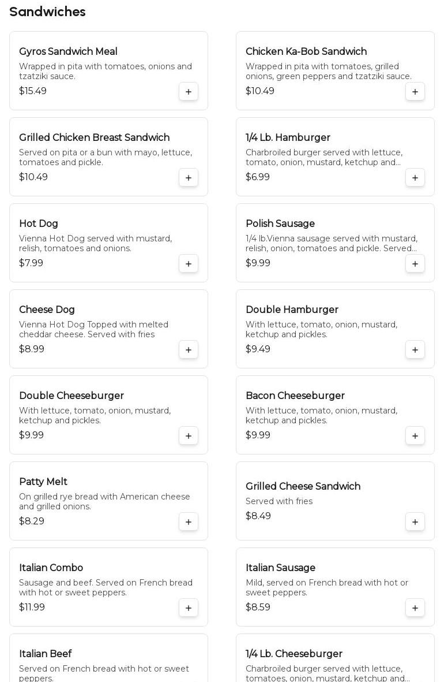Add Patty Melt using plus icon

(x=189, y=522)
